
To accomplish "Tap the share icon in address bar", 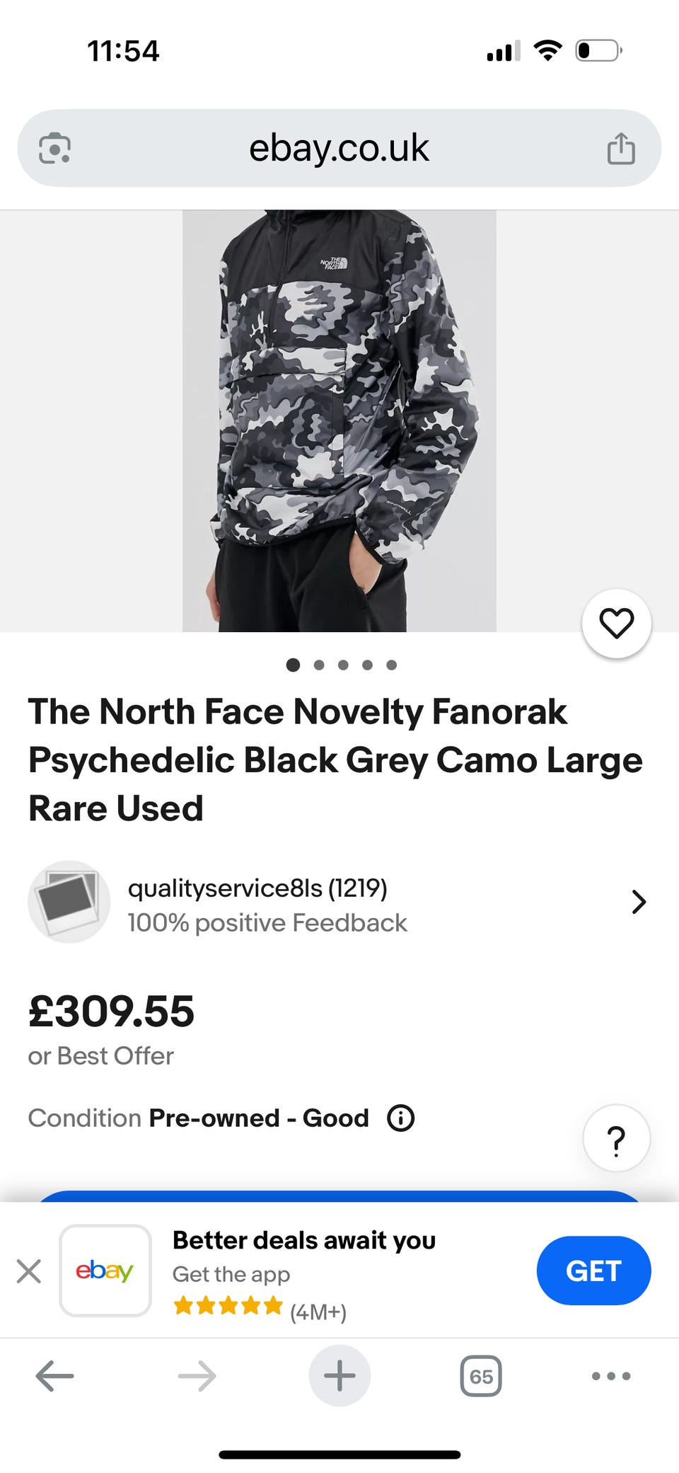I will coord(621,149).
